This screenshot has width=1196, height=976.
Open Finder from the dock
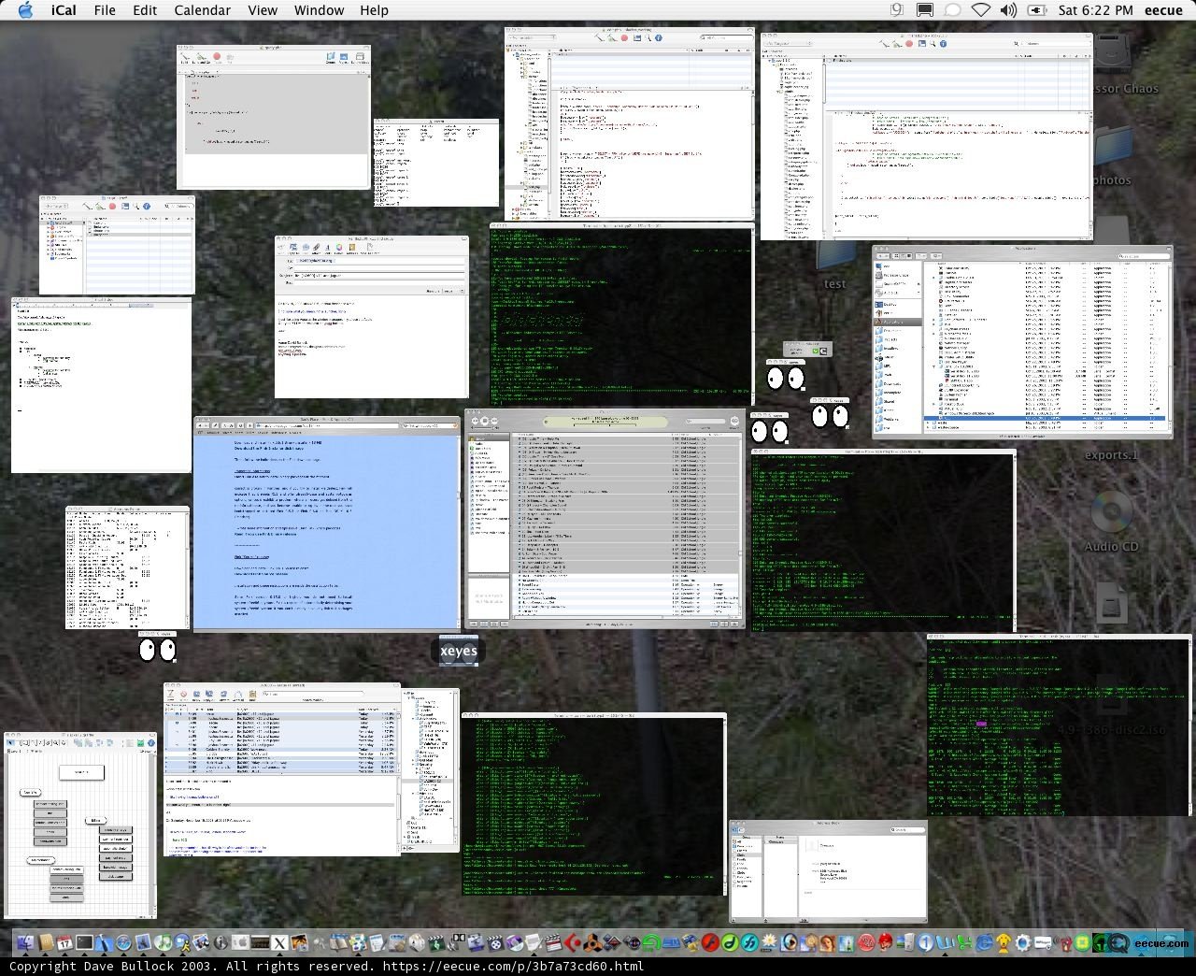click(25, 942)
